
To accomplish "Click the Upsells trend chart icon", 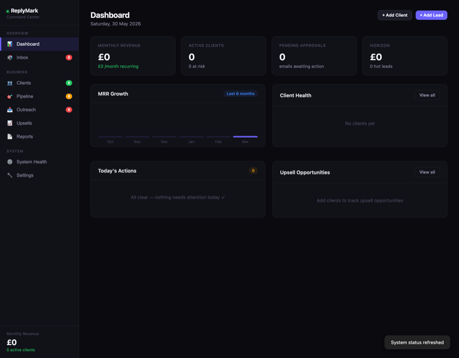I will pyautogui.click(x=10, y=123).
